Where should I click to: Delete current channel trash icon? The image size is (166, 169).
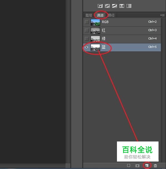[155, 165]
